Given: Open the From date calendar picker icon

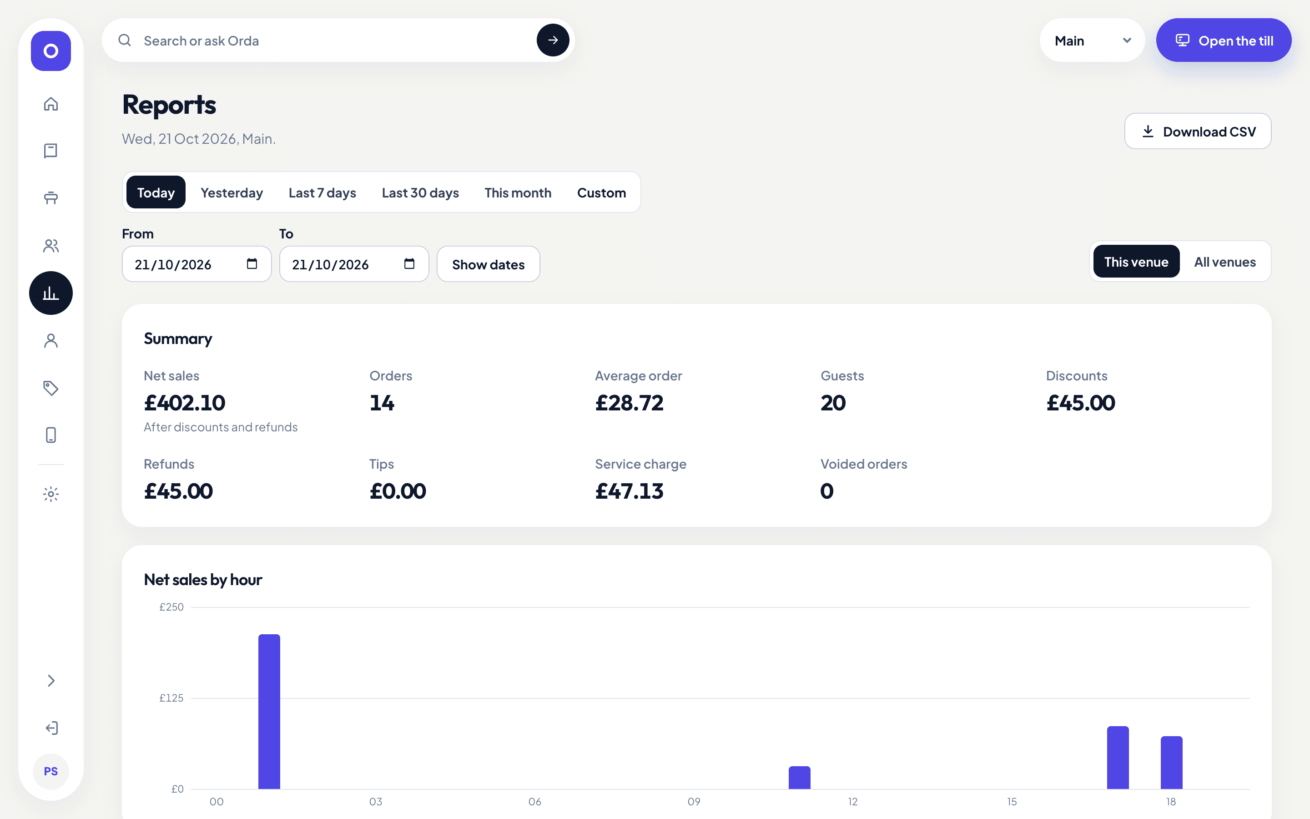Looking at the screenshot, I should (x=252, y=264).
